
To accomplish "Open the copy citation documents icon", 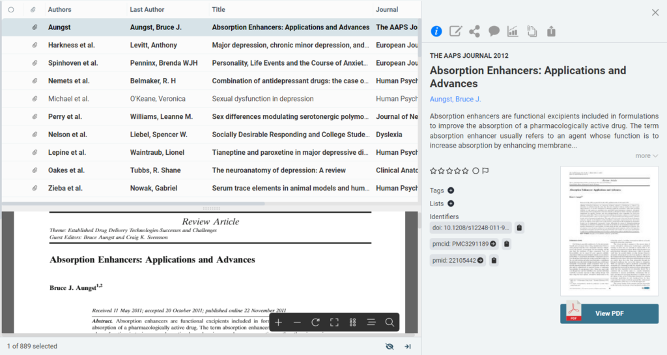I will (x=532, y=31).
